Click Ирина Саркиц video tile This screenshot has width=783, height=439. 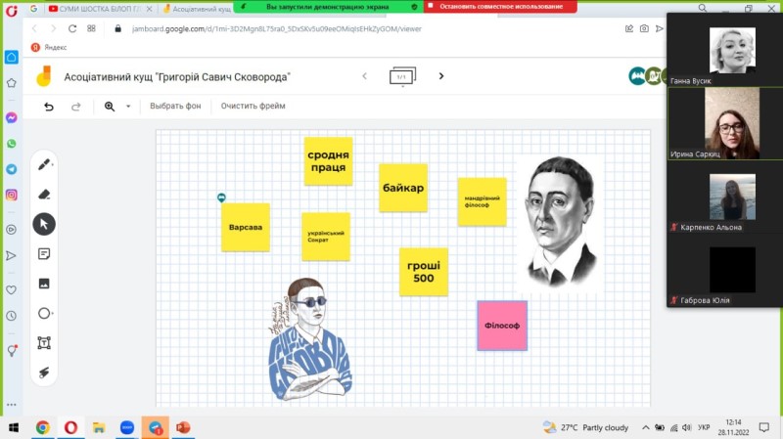point(725,124)
